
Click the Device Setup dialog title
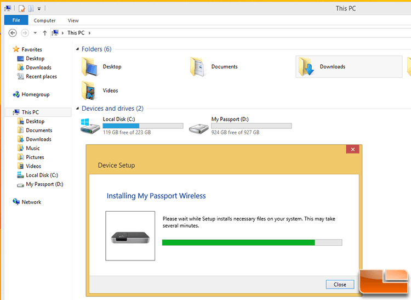(x=116, y=165)
